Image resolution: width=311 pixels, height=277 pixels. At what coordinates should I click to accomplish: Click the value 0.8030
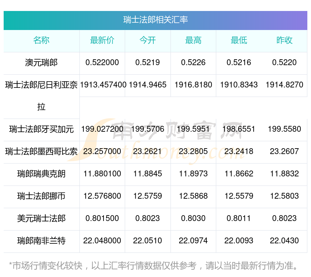(x=193, y=218)
